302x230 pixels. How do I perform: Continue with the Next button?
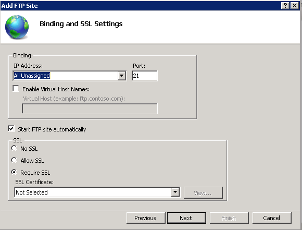[x=186, y=218]
